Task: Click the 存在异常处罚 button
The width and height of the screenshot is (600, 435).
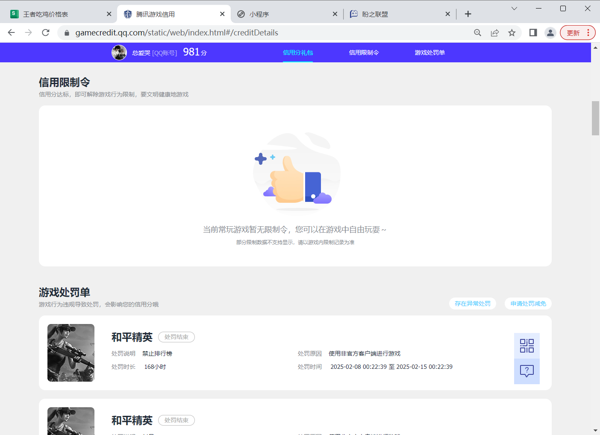Action: 473,304
